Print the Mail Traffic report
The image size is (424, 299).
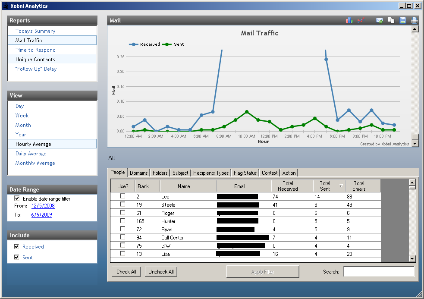pos(414,20)
